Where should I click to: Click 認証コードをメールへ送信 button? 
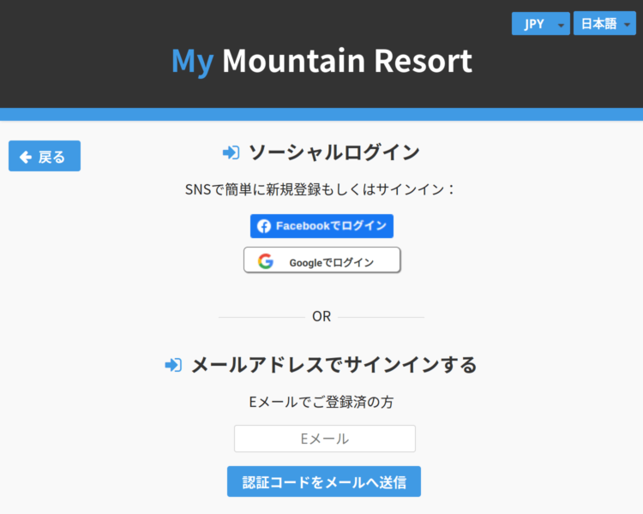coord(324,481)
